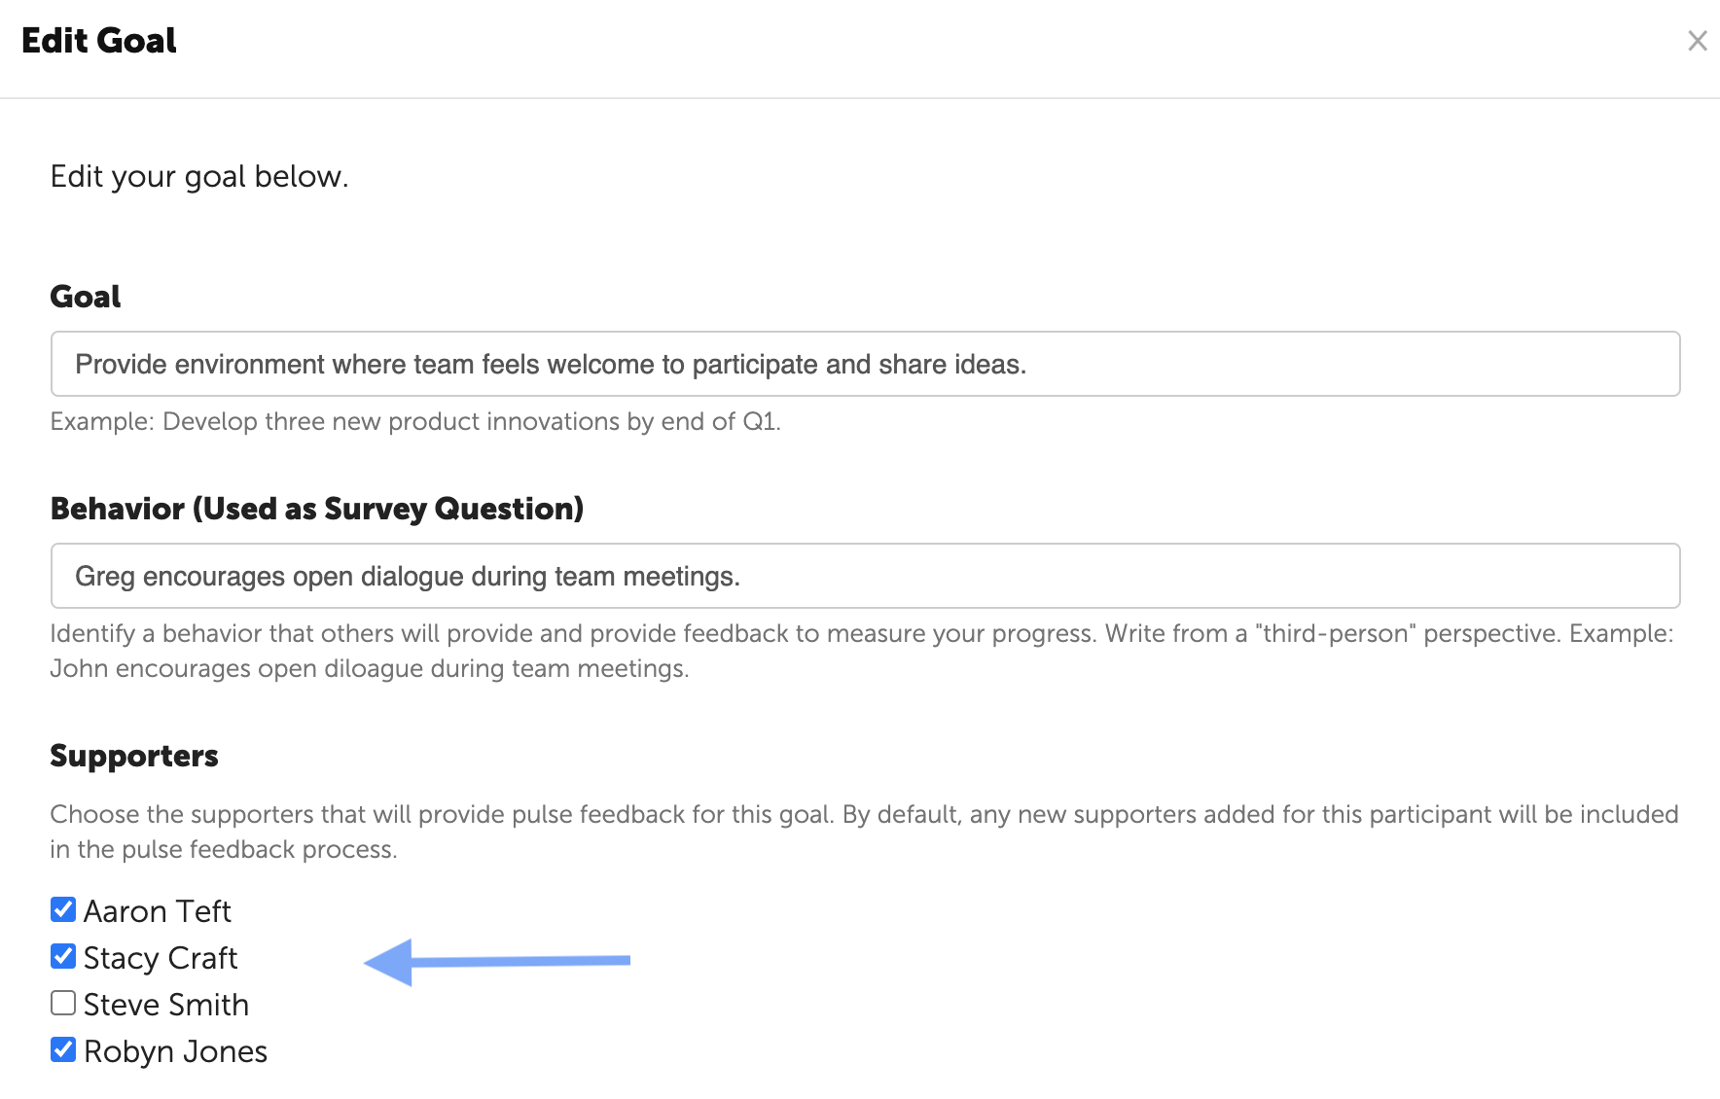This screenshot has width=1720, height=1099.
Task: Click the third-person help text below Behavior
Action: [x=861, y=651]
